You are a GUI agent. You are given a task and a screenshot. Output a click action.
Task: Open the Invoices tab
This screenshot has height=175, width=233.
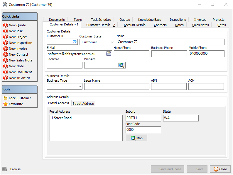tap(200, 20)
